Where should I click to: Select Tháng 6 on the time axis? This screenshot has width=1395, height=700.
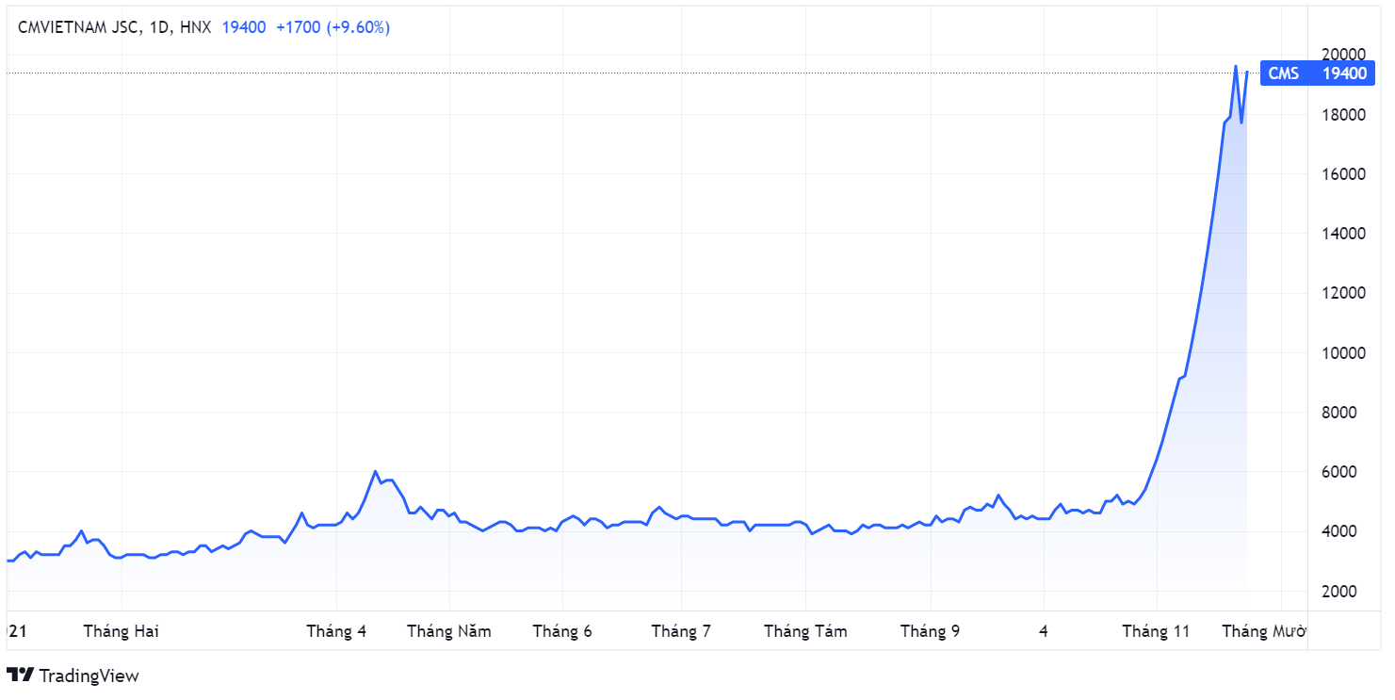(x=562, y=631)
